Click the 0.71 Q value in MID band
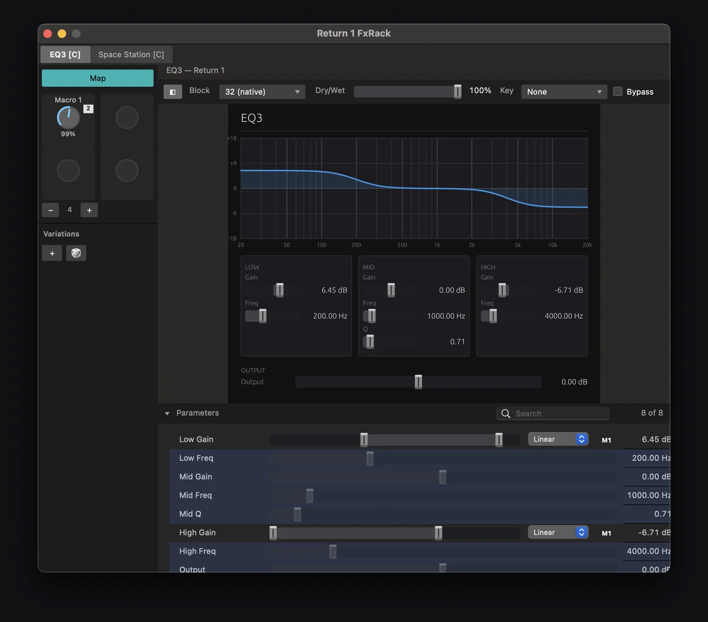The image size is (708, 622). pos(458,342)
